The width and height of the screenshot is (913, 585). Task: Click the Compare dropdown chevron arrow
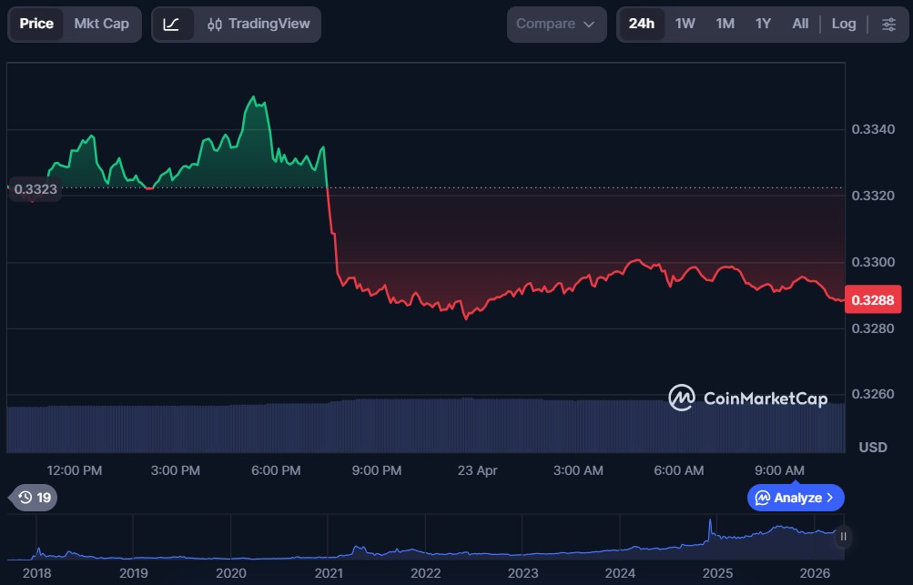589,25
